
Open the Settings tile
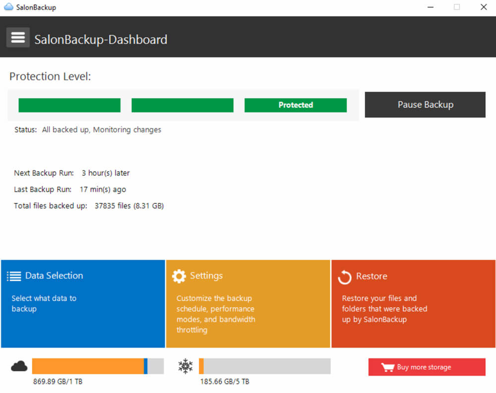(x=248, y=304)
